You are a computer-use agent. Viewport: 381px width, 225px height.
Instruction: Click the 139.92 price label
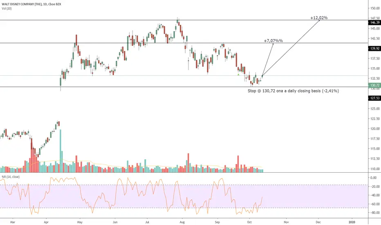click(375, 49)
